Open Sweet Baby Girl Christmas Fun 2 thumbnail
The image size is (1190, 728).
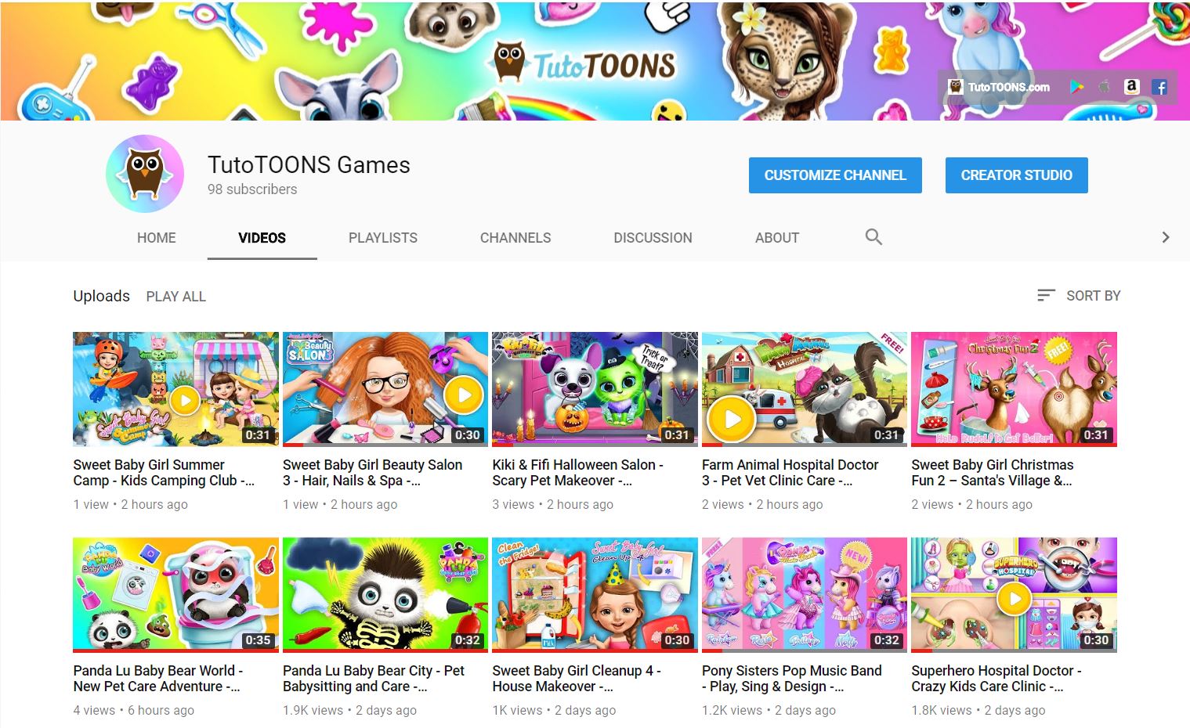1014,389
